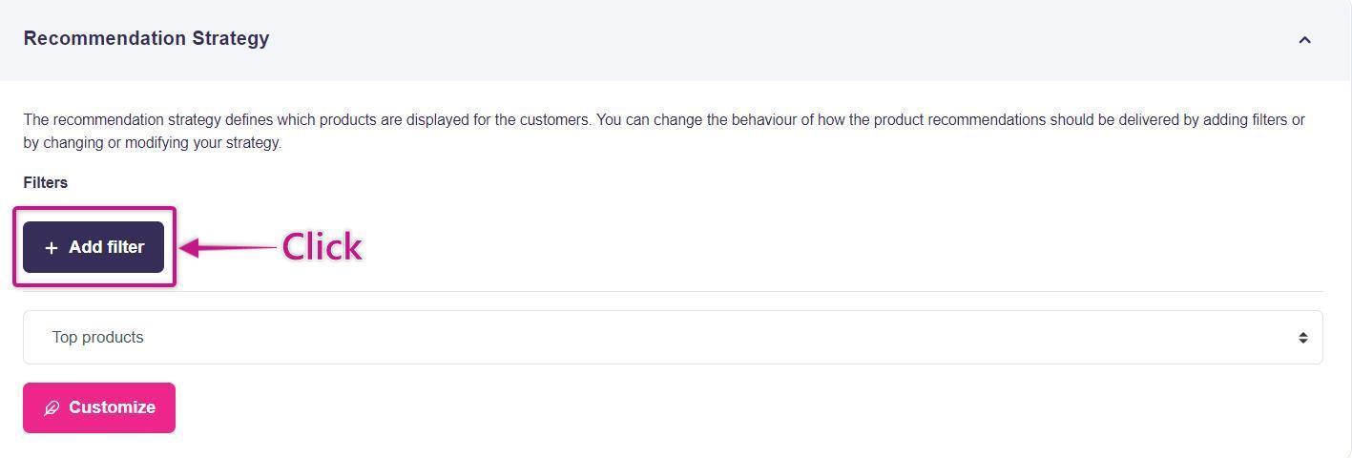The height and width of the screenshot is (458, 1352).
Task: Select the 'Top products' text in selector
Action: coord(97,338)
